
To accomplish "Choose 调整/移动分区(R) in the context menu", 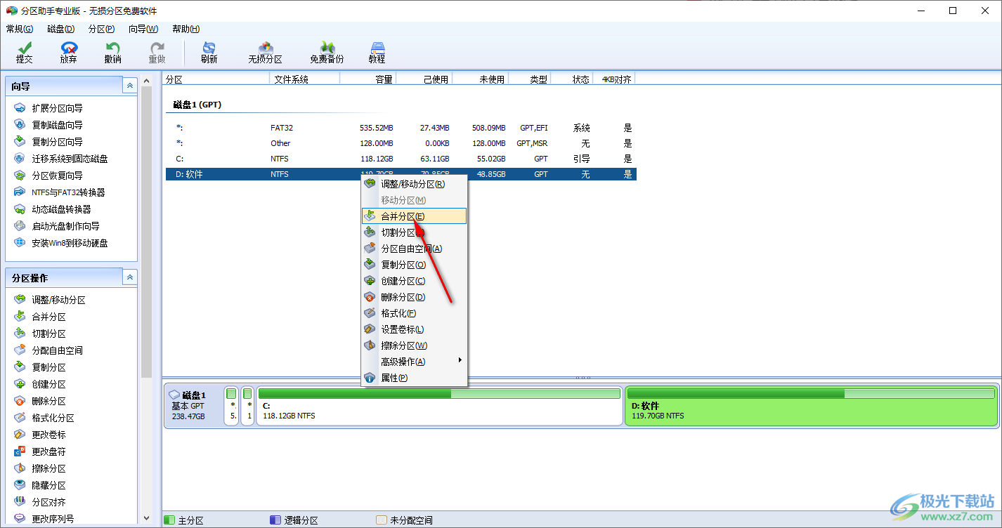I will [x=414, y=184].
